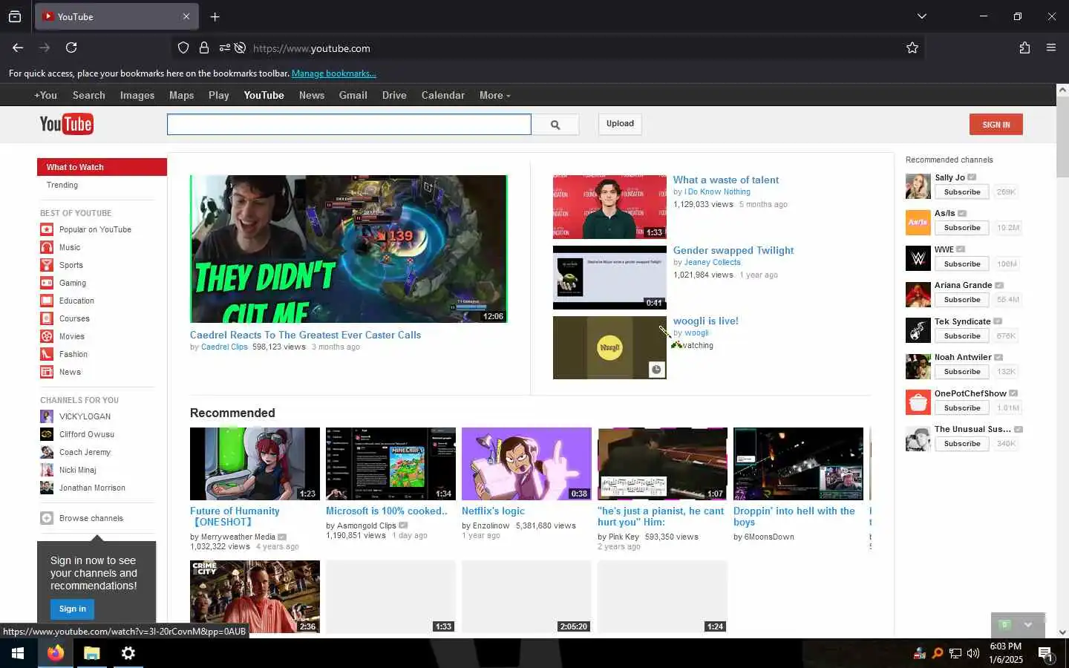The width and height of the screenshot is (1069, 668).
Task: Subscribe to Tek Syndicate
Action: pos(962,335)
